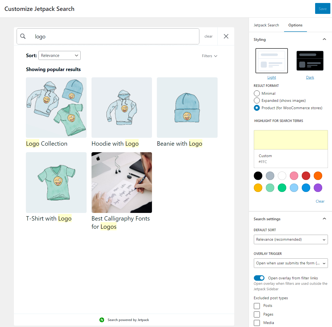
Task: Open the Sort Relevance dropdown
Action: [59, 56]
